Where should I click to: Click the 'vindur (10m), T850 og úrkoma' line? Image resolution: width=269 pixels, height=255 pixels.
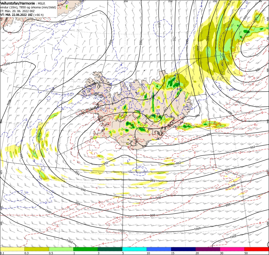click(28, 7)
